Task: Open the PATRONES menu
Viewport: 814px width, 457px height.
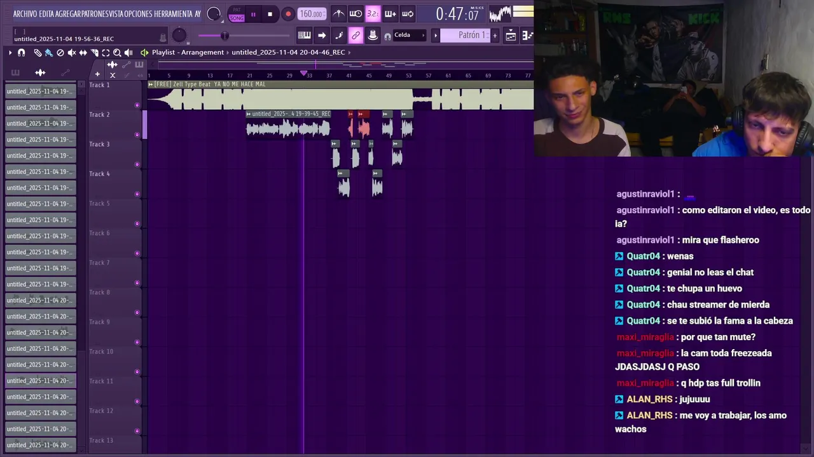Action: pos(95,13)
